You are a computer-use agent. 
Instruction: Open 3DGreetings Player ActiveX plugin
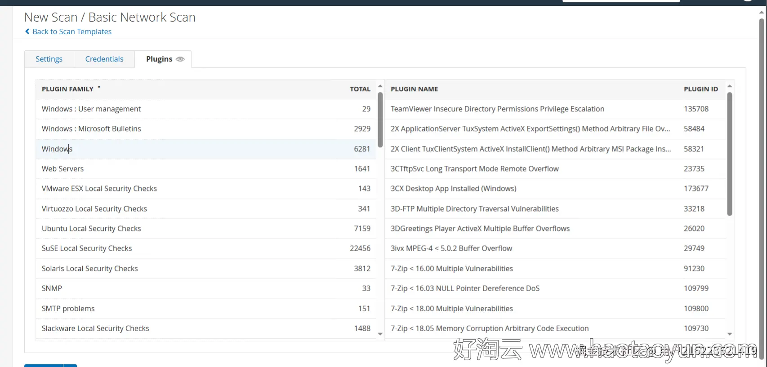[480, 229]
